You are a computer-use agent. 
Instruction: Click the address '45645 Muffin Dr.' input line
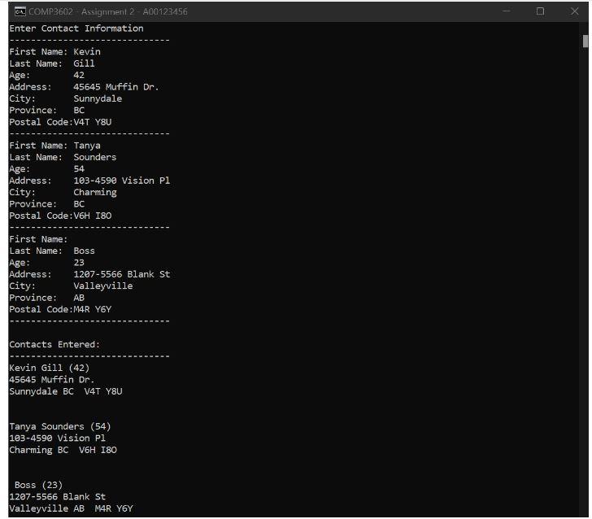85,87
